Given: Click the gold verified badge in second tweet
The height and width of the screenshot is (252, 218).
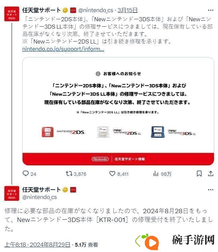Looking at the screenshot, I should coord(65,190).
